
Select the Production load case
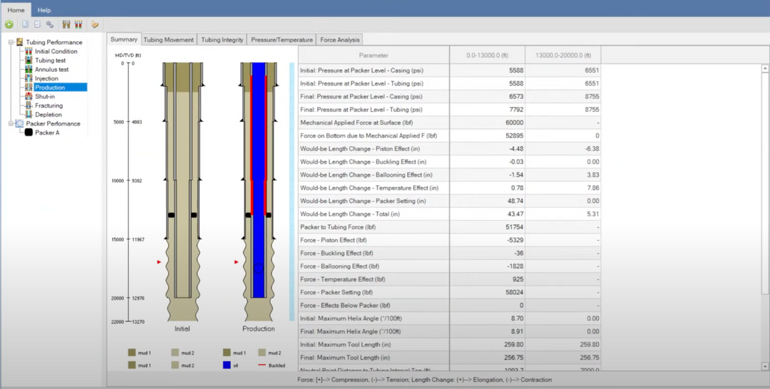[x=50, y=88]
